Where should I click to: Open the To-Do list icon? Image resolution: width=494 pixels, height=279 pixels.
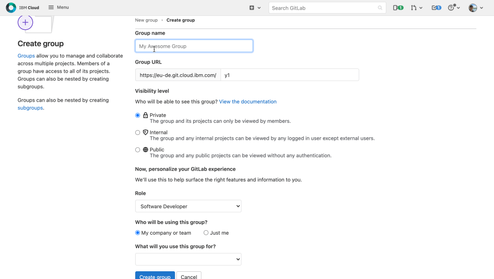tap(436, 8)
